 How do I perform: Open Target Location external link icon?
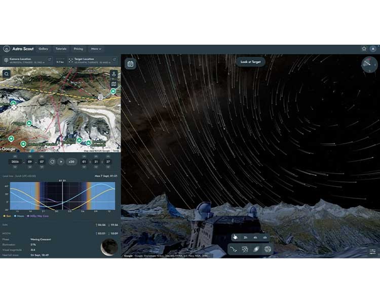pyautogui.click(x=114, y=59)
